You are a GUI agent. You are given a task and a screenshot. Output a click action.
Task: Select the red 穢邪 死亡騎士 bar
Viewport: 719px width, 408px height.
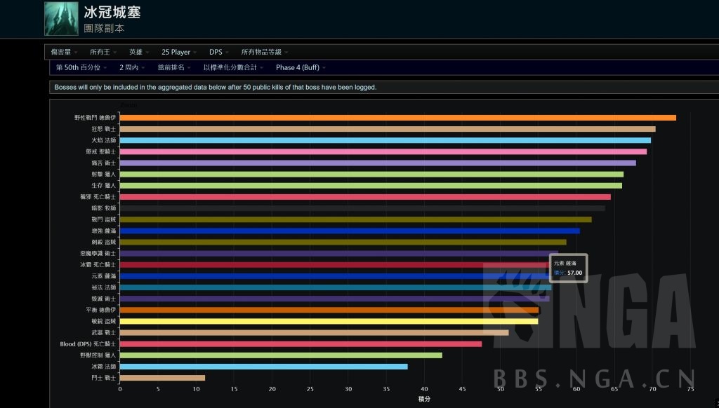365,197
